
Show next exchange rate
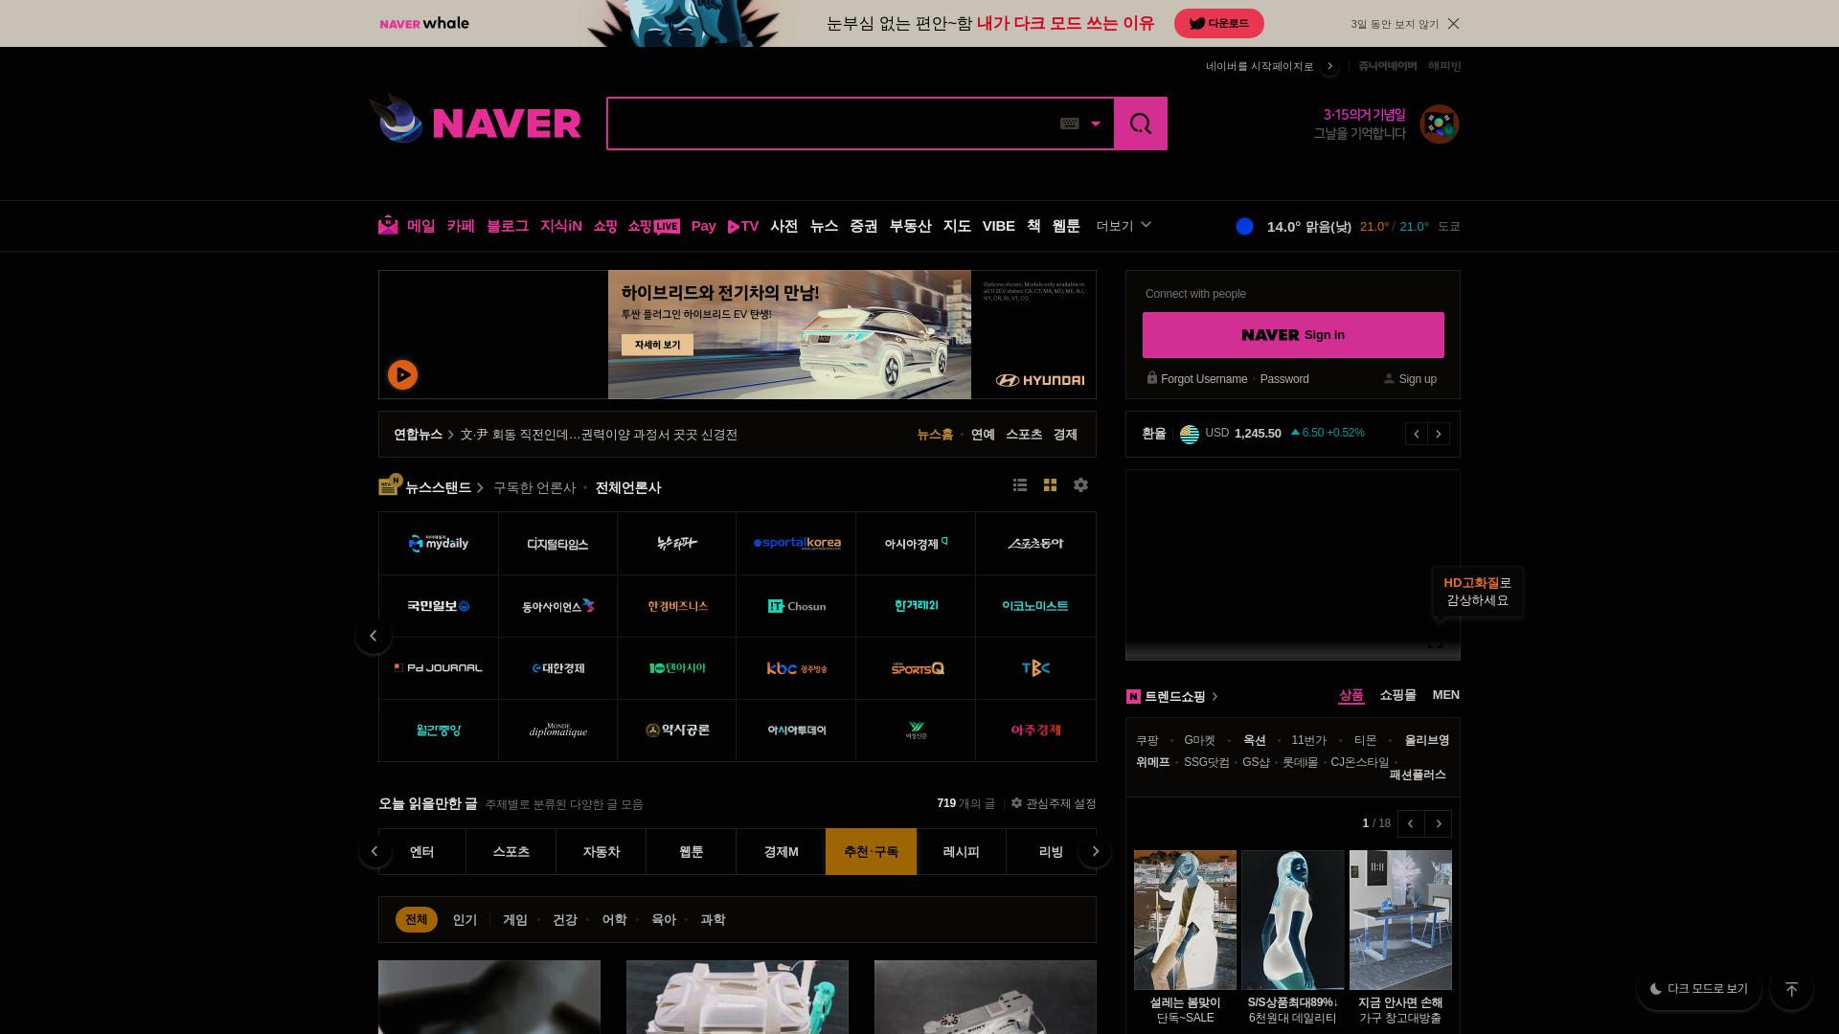click(1439, 434)
